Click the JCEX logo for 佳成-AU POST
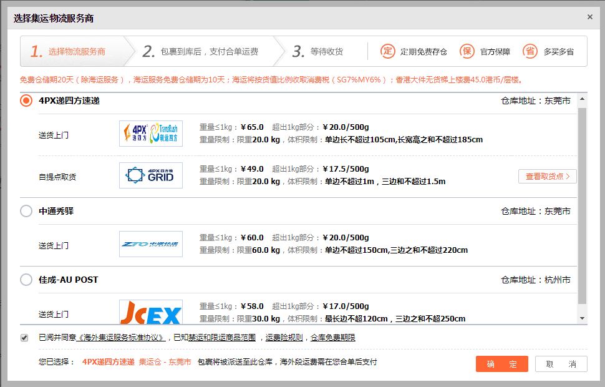Screen dimensions: 605x387 click(x=150, y=312)
